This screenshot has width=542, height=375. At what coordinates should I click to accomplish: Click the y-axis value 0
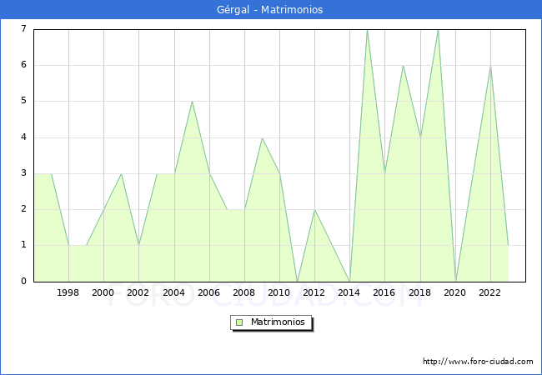click(x=24, y=281)
